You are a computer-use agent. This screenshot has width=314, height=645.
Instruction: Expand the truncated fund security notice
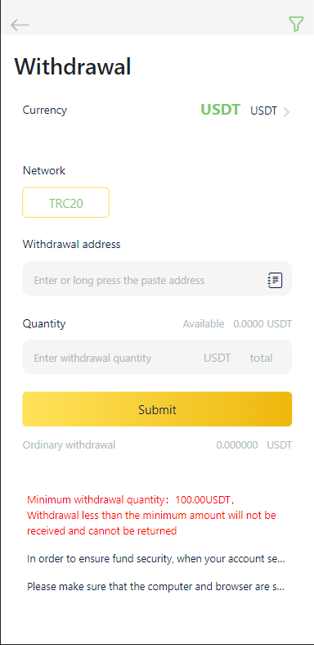(x=155, y=559)
